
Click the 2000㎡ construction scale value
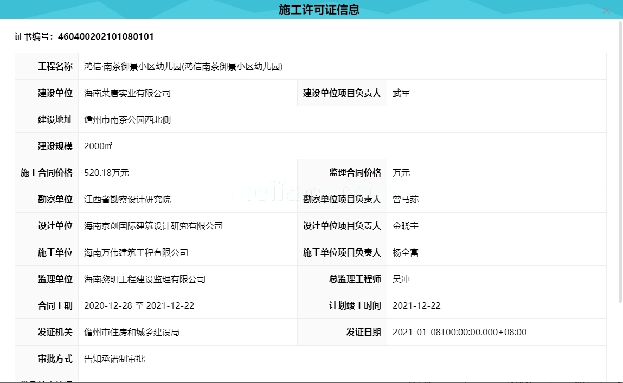(x=98, y=146)
